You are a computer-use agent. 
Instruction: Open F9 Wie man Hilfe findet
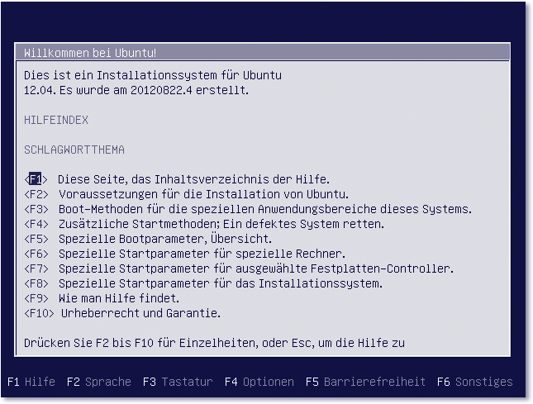point(36,298)
